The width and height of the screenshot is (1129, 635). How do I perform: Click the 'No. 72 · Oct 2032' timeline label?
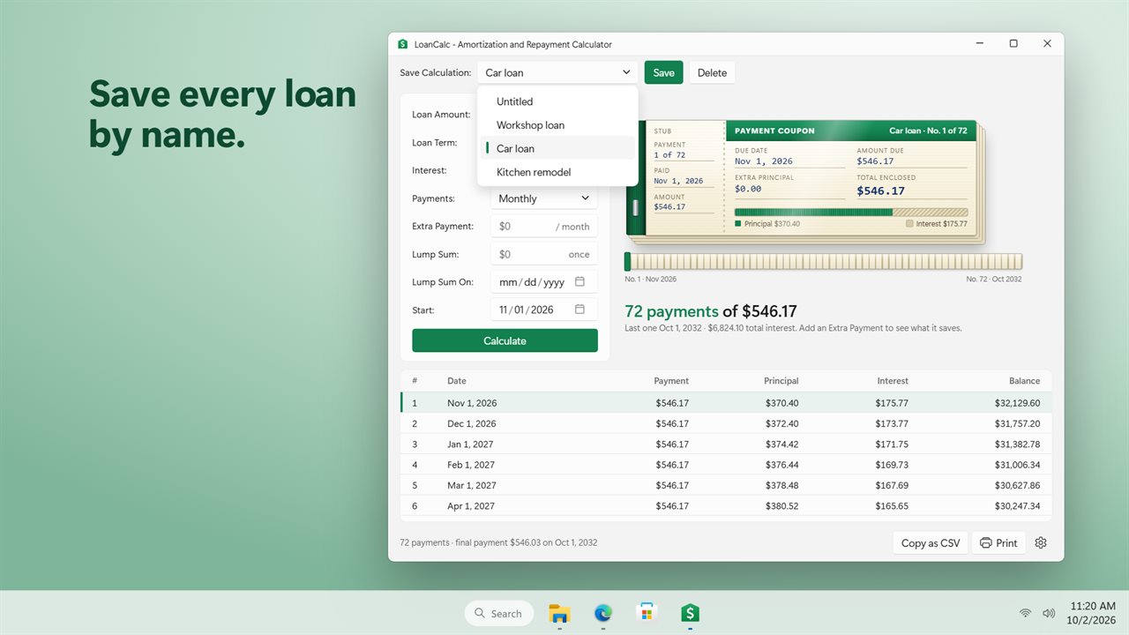pyautogui.click(x=994, y=280)
